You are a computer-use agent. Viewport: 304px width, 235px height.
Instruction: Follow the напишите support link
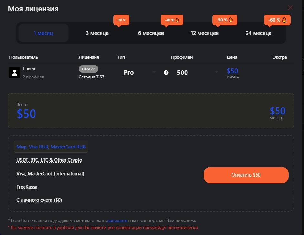coord(117,221)
